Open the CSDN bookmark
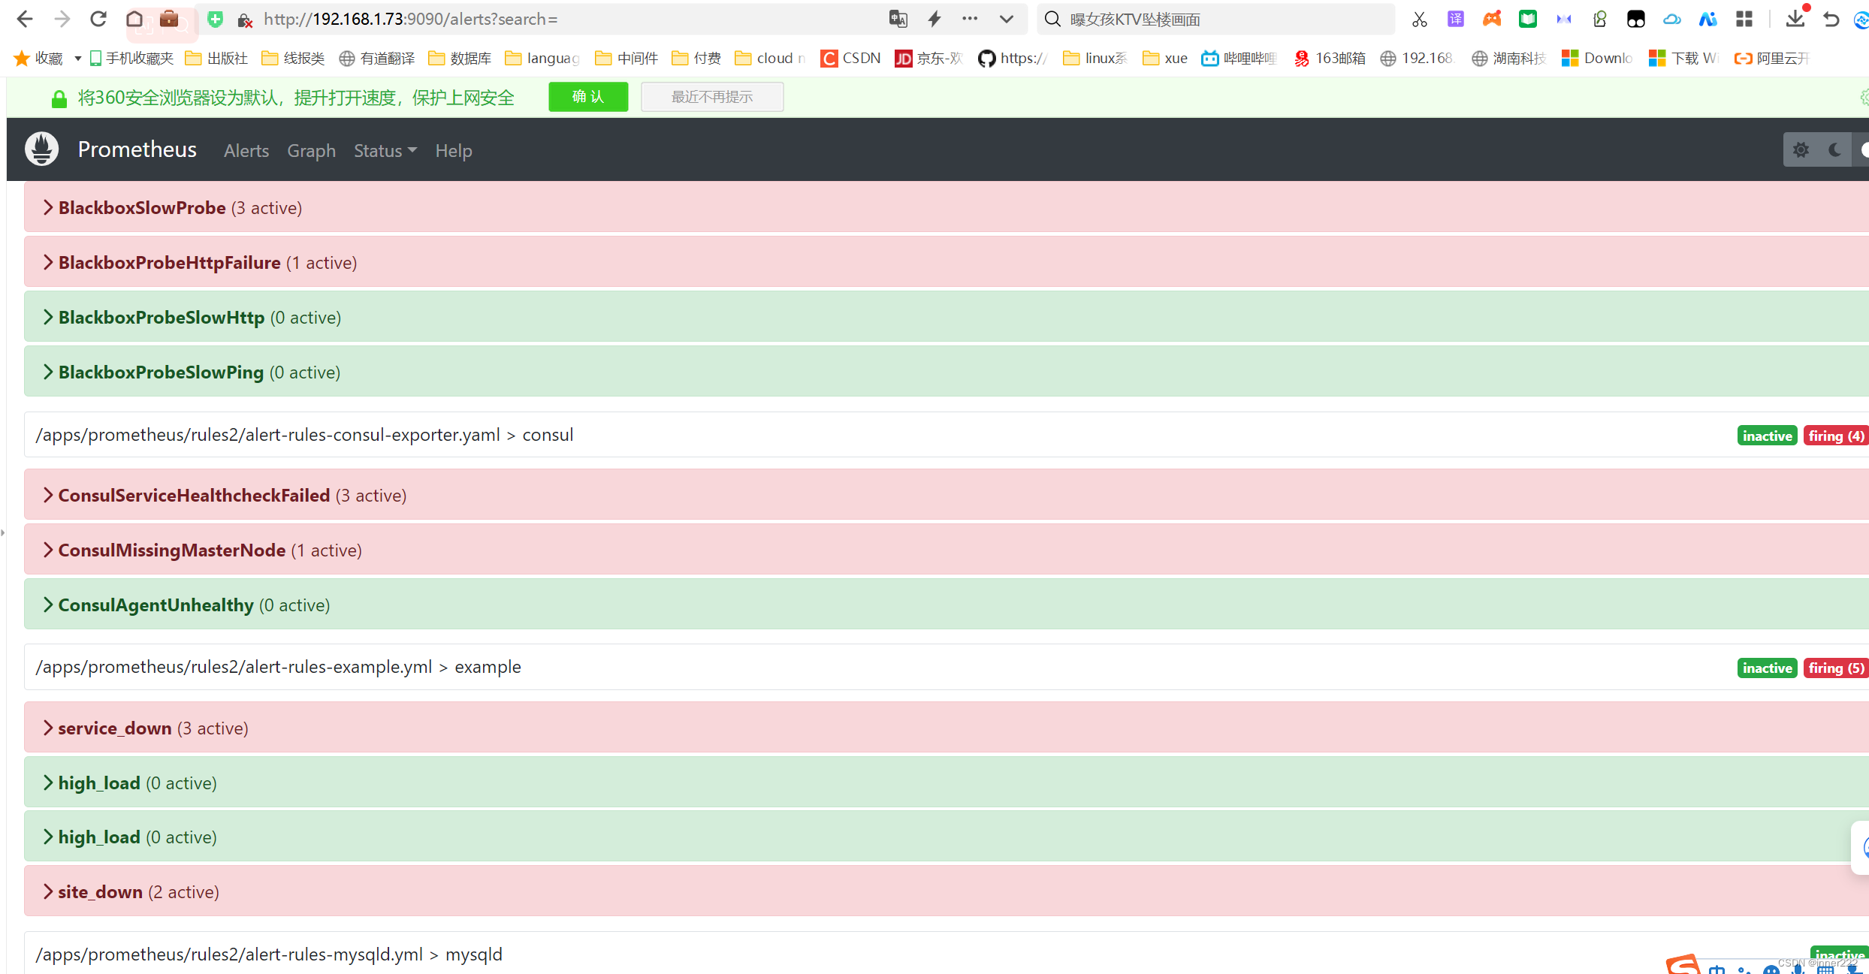Screen dimensions: 1869x974 point(850,58)
